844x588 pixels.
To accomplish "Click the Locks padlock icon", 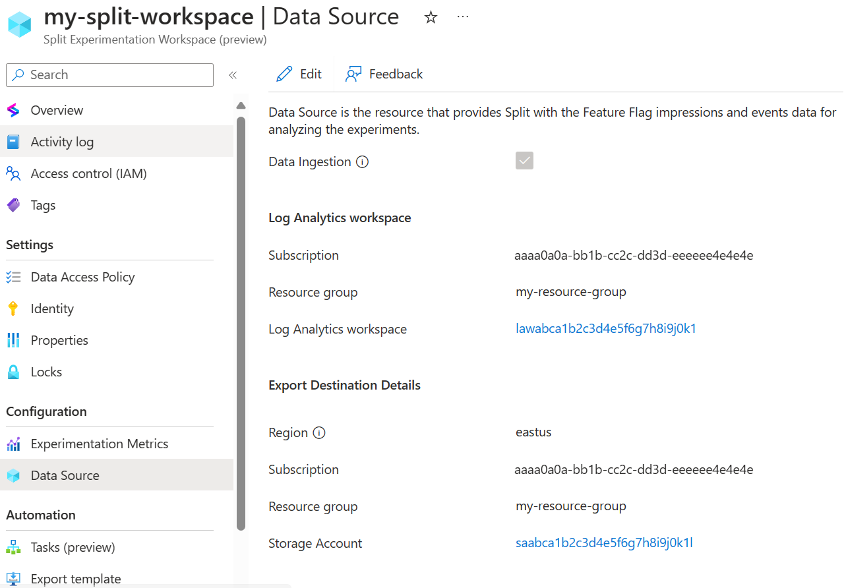I will 13,372.
